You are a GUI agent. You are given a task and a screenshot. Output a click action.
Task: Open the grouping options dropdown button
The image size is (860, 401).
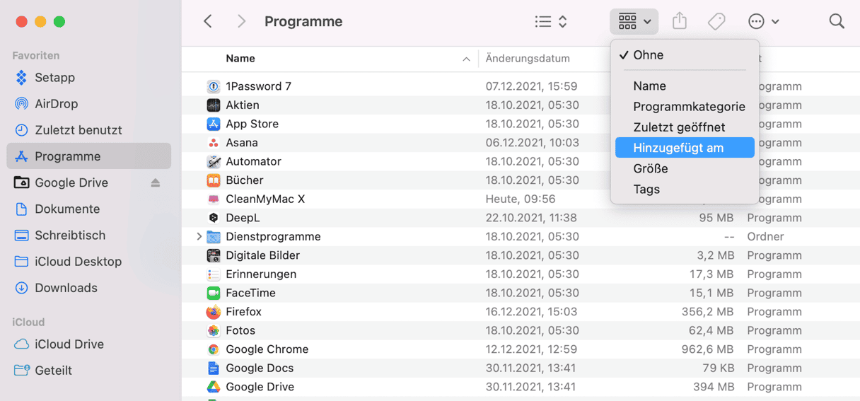pyautogui.click(x=634, y=21)
